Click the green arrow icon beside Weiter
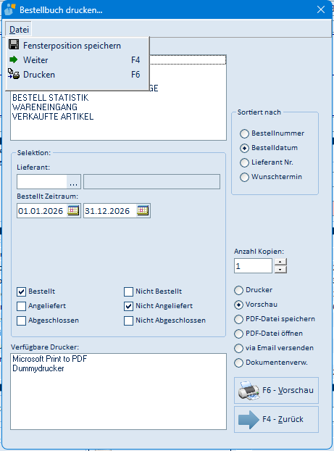The height and width of the screenshot is (451, 334). [13, 60]
